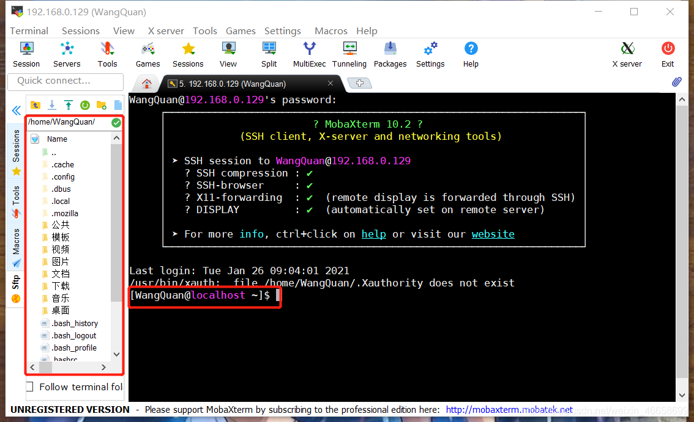This screenshot has width=694, height=422.
Task: Click the info link in terminal
Action: 252,234
